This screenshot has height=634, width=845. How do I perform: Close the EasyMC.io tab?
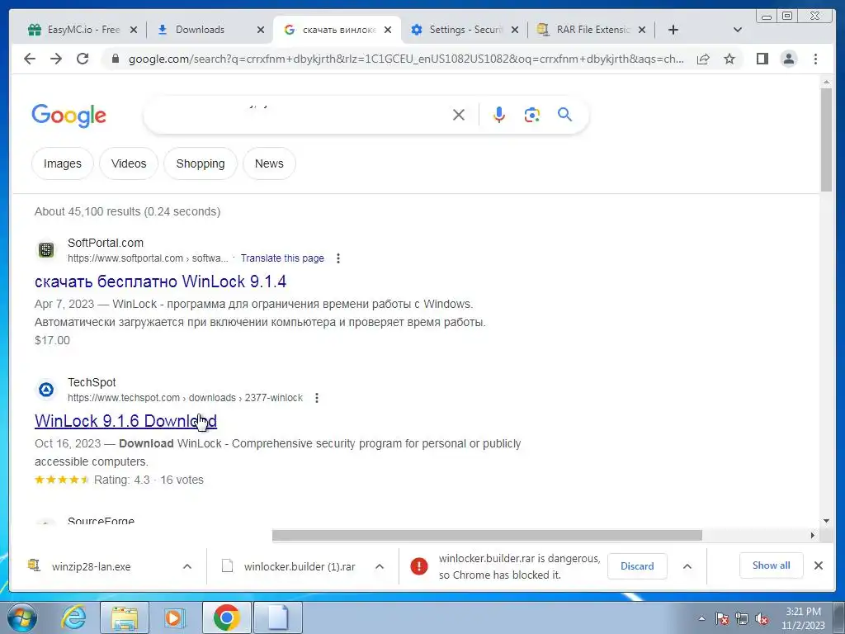tap(134, 30)
